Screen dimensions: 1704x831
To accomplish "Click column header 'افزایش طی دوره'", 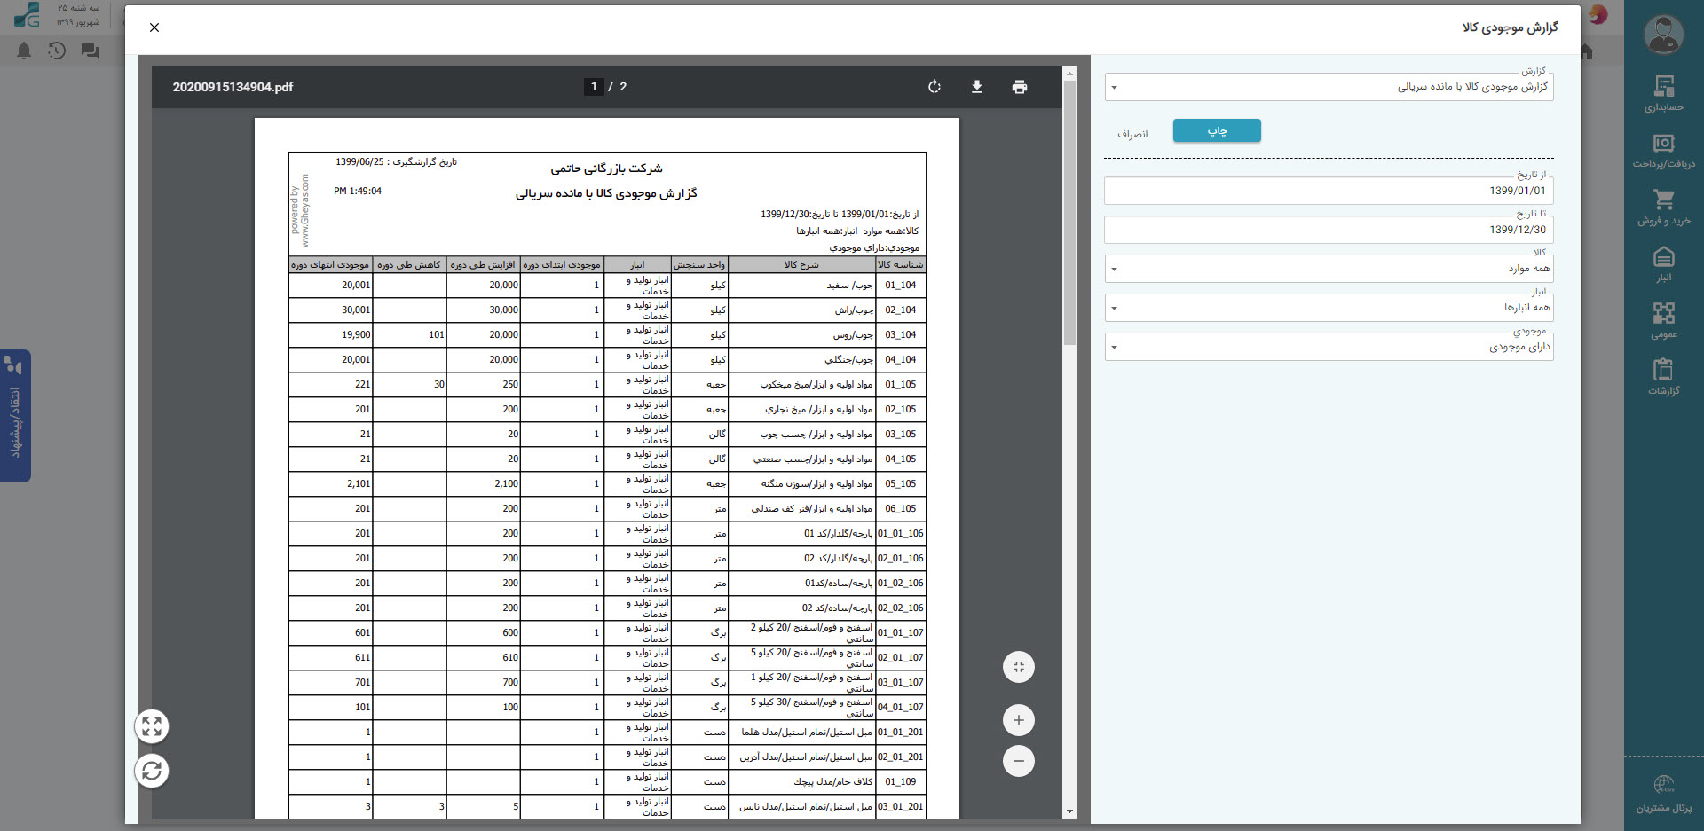I will [483, 264].
